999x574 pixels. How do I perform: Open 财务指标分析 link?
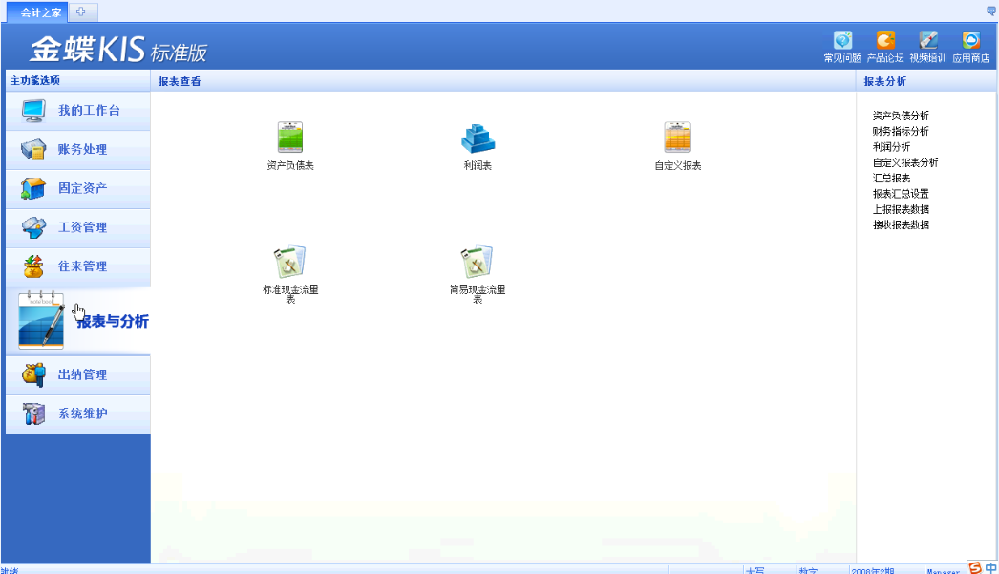(901, 131)
